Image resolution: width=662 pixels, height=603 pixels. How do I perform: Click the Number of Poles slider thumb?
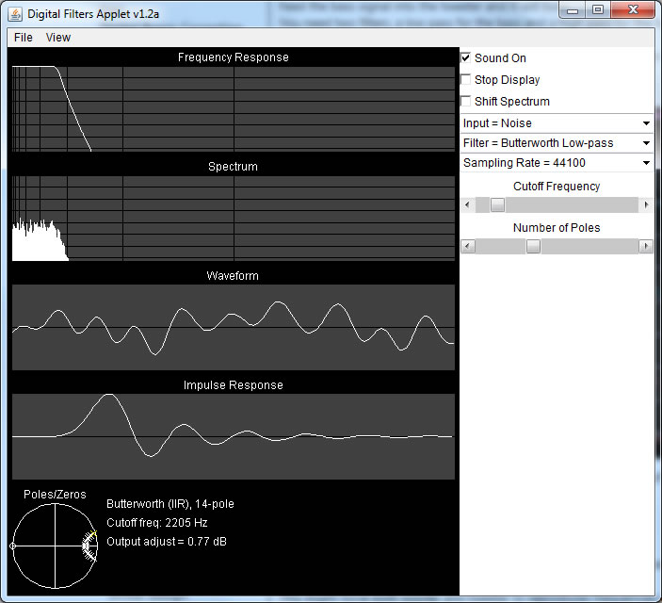coord(533,246)
